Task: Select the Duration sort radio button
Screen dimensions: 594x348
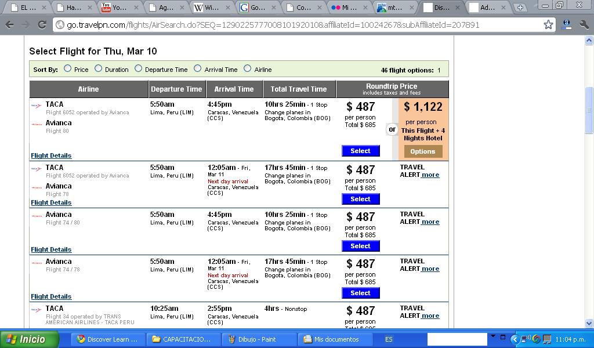Action: coord(98,68)
